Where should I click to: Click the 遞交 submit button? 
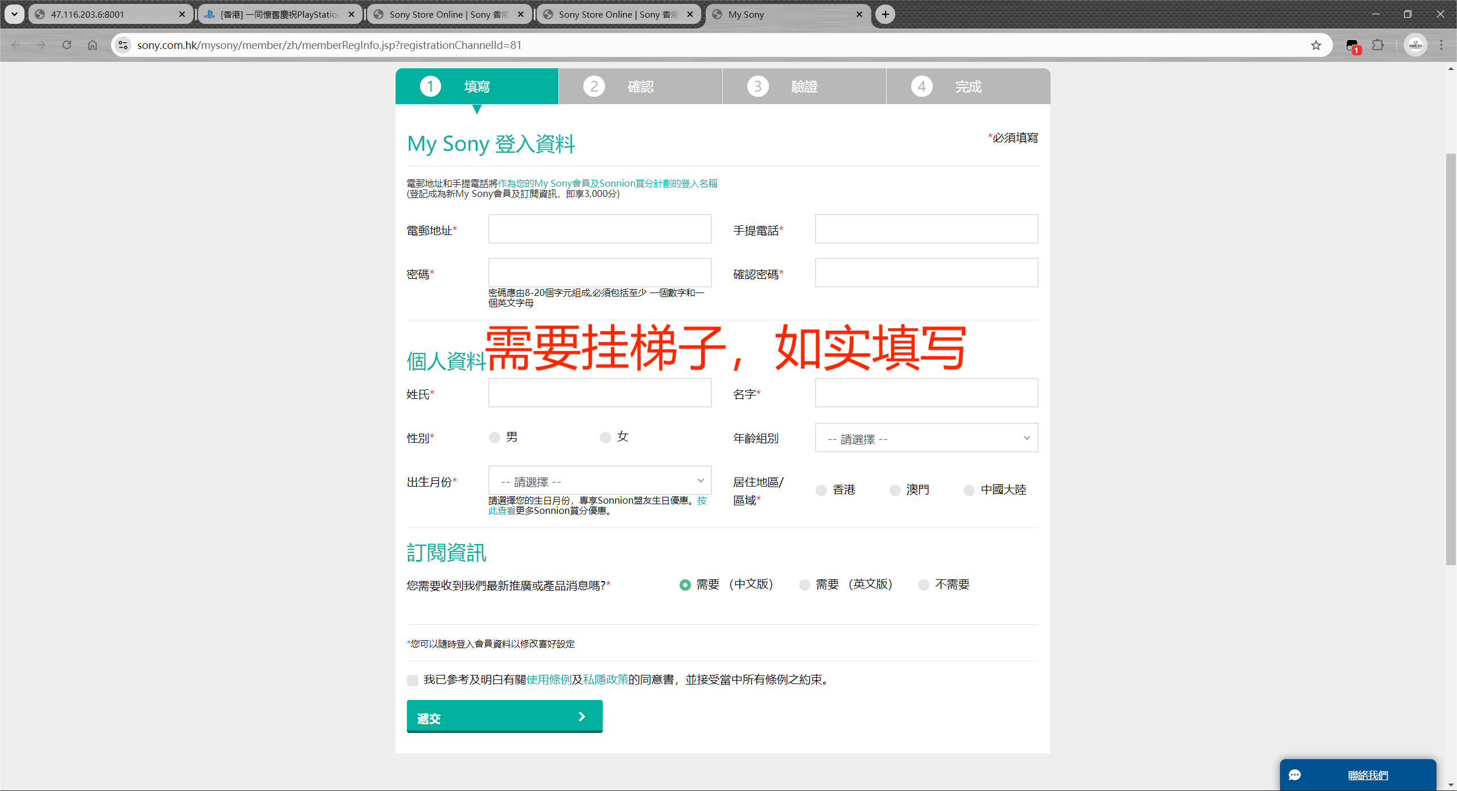click(505, 716)
